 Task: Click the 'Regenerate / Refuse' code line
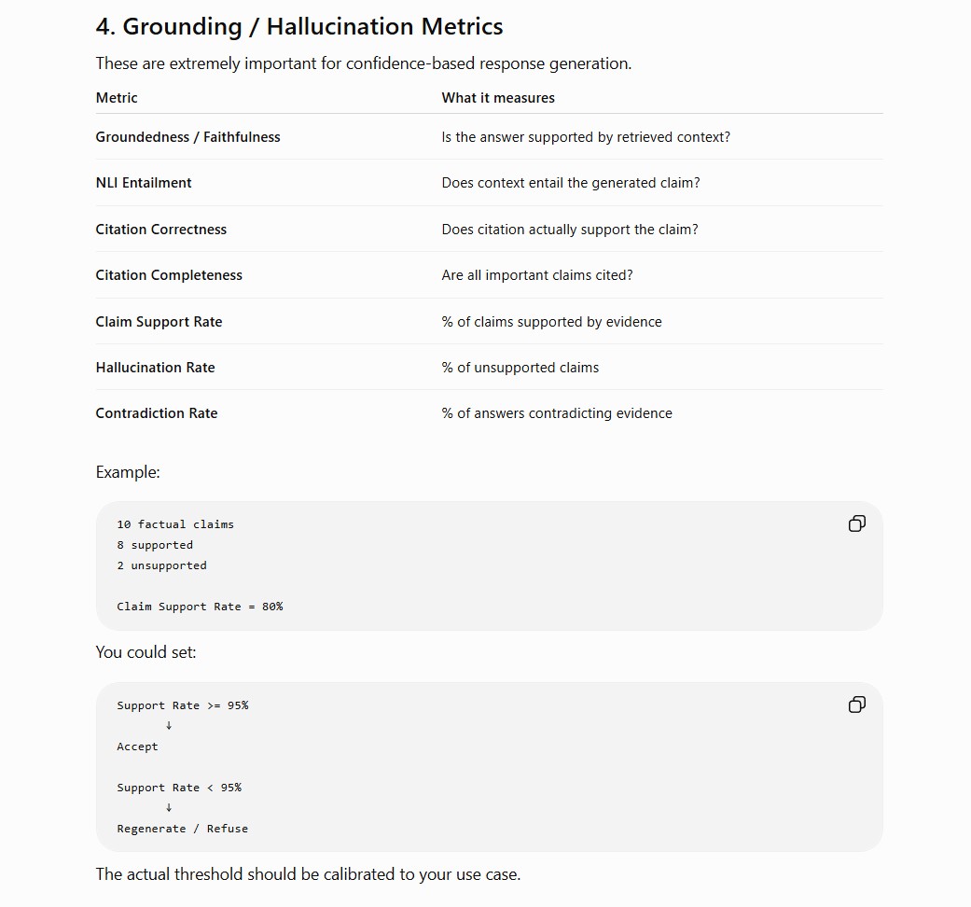click(x=182, y=829)
